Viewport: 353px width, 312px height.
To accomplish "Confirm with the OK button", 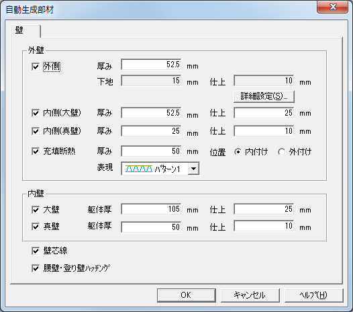I will (186, 295).
